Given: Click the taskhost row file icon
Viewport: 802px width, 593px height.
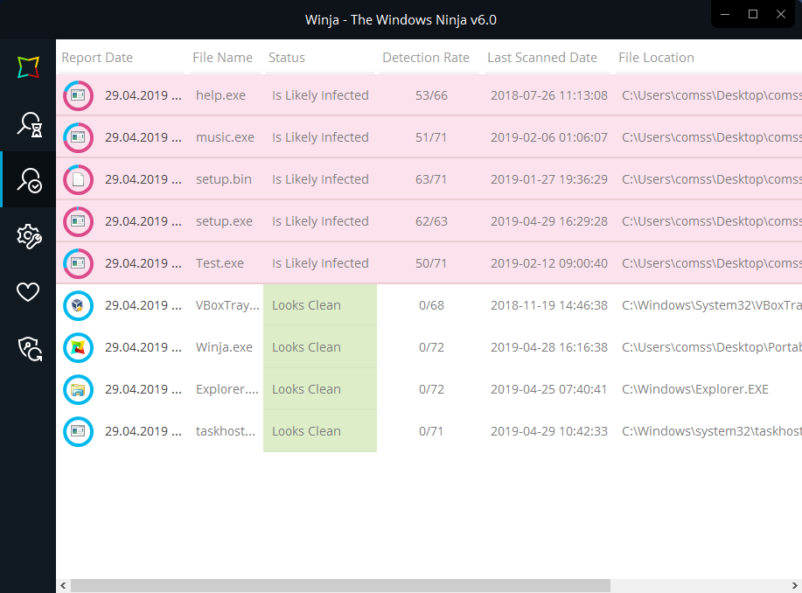Looking at the screenshot, I should point(78,431).
